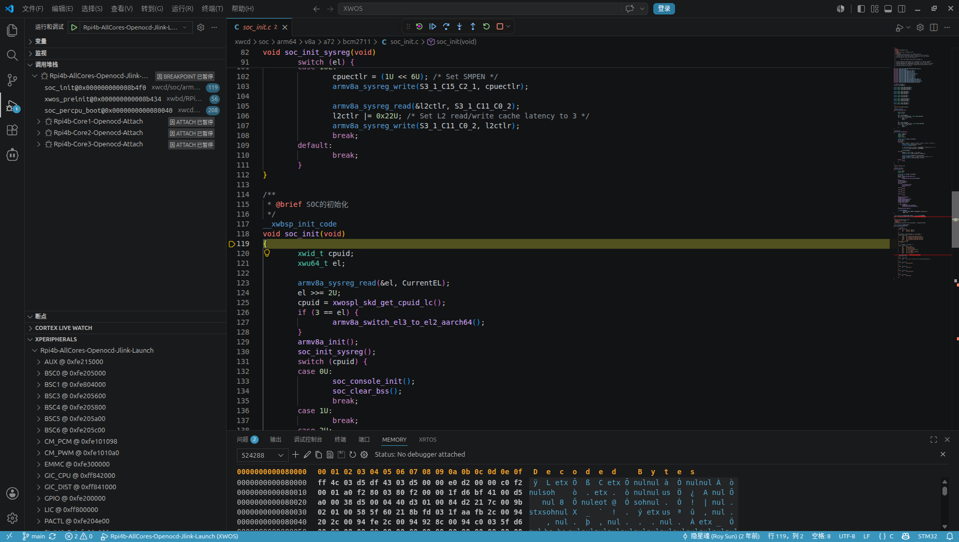This screenshot has height=542, width=959.
Task: Open launch.json via the debug gear icon
Action: point(201,27)
